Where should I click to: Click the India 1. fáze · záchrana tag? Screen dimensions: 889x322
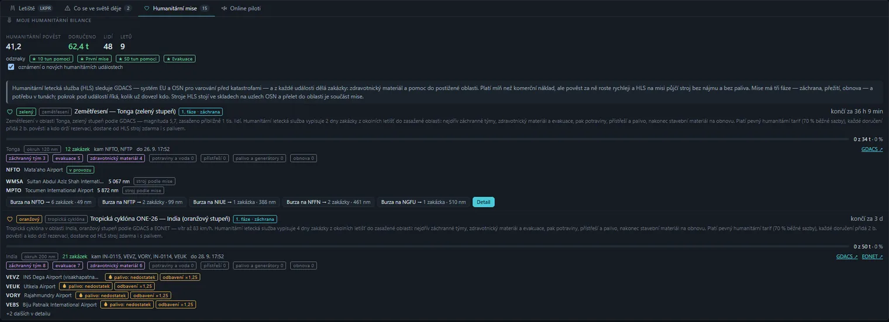[254, 219]
